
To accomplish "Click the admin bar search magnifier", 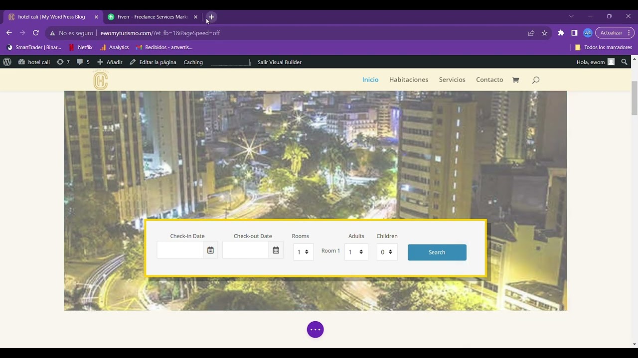I will (625, 62).
